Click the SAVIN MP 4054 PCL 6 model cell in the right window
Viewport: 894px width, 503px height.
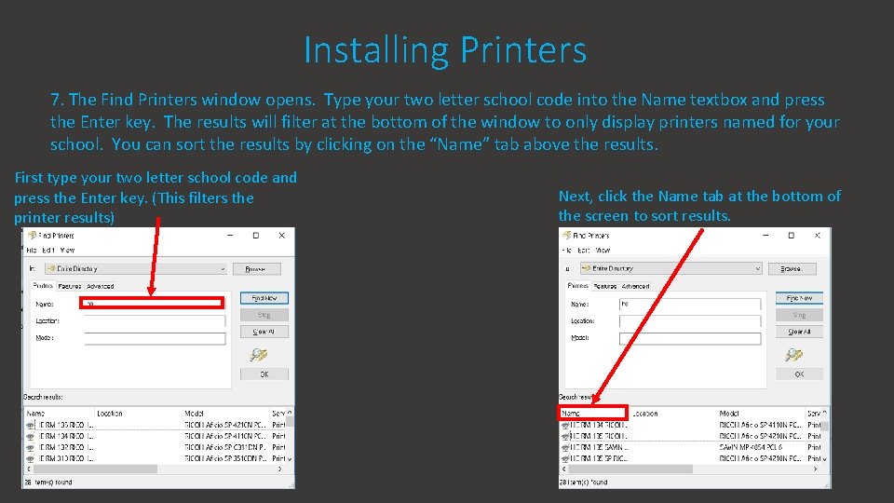[x=751, y=448]
